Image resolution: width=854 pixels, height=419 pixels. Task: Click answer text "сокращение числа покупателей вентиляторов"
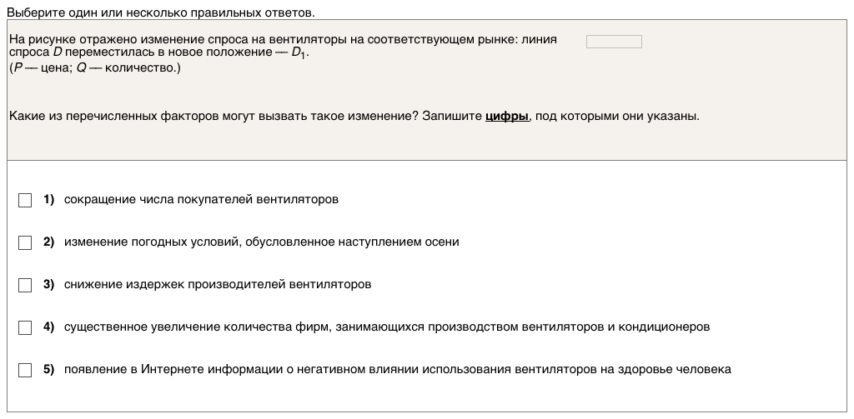tap(201, 200)
